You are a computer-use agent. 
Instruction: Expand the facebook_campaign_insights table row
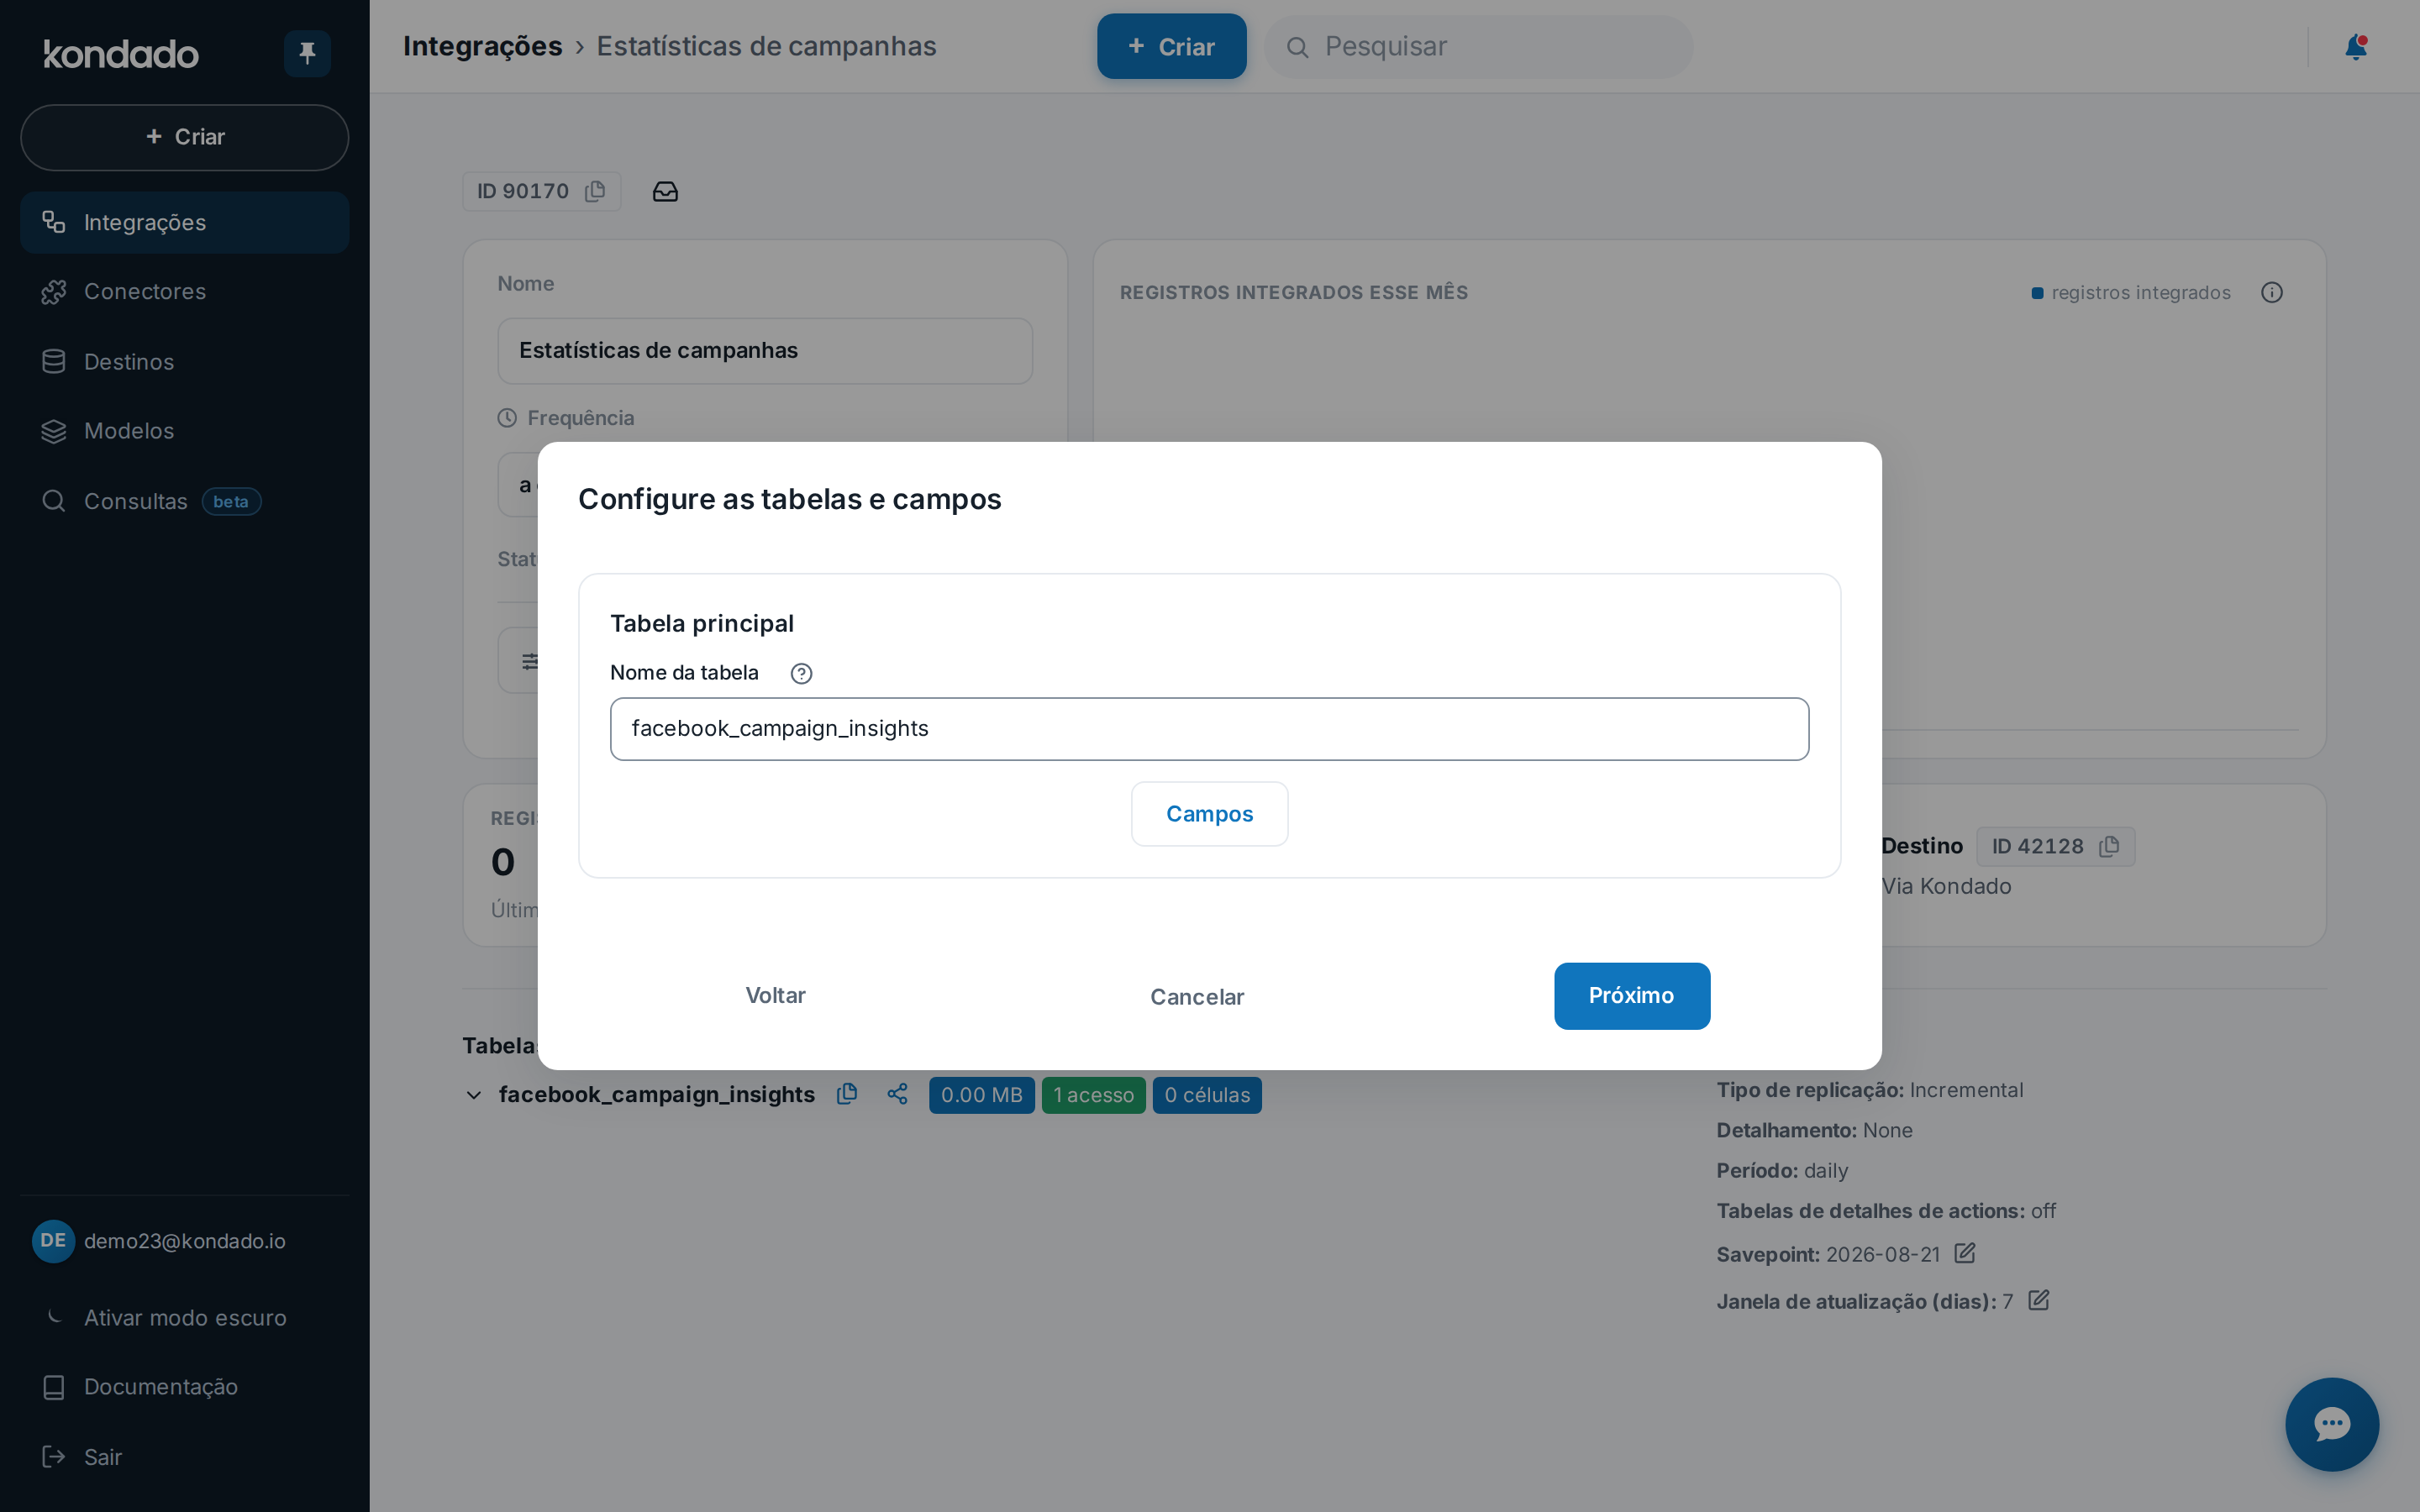[x=474, y=1095]
